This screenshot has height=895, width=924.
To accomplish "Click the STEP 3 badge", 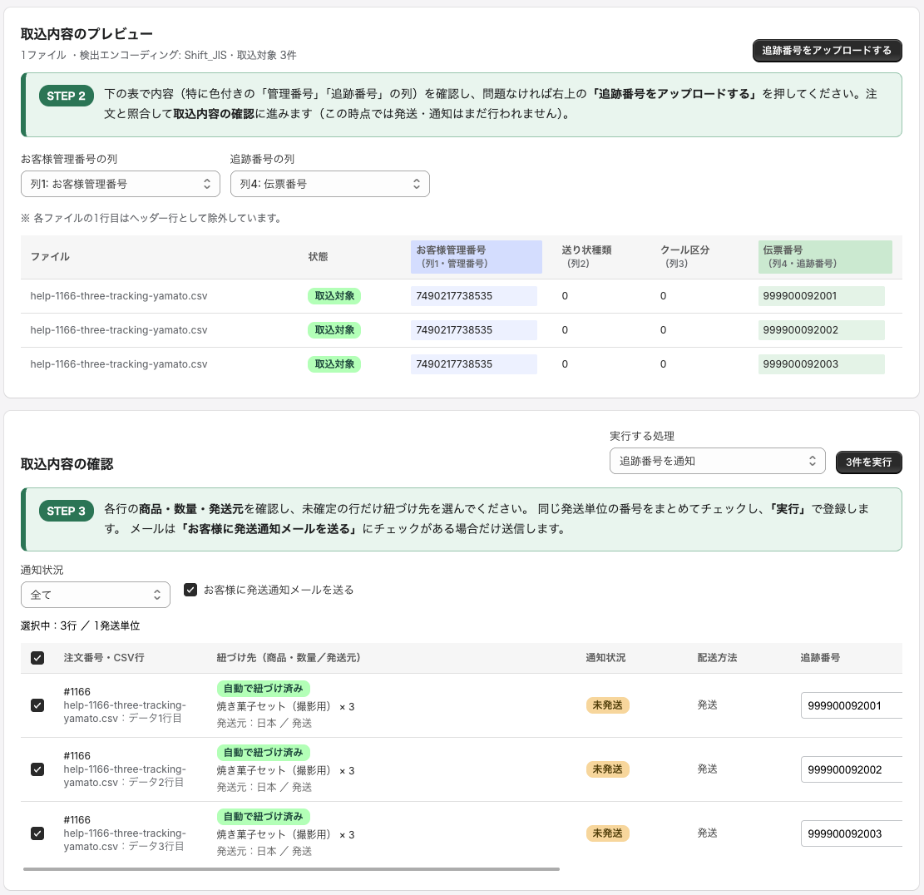I will click(x=66, y=511).
